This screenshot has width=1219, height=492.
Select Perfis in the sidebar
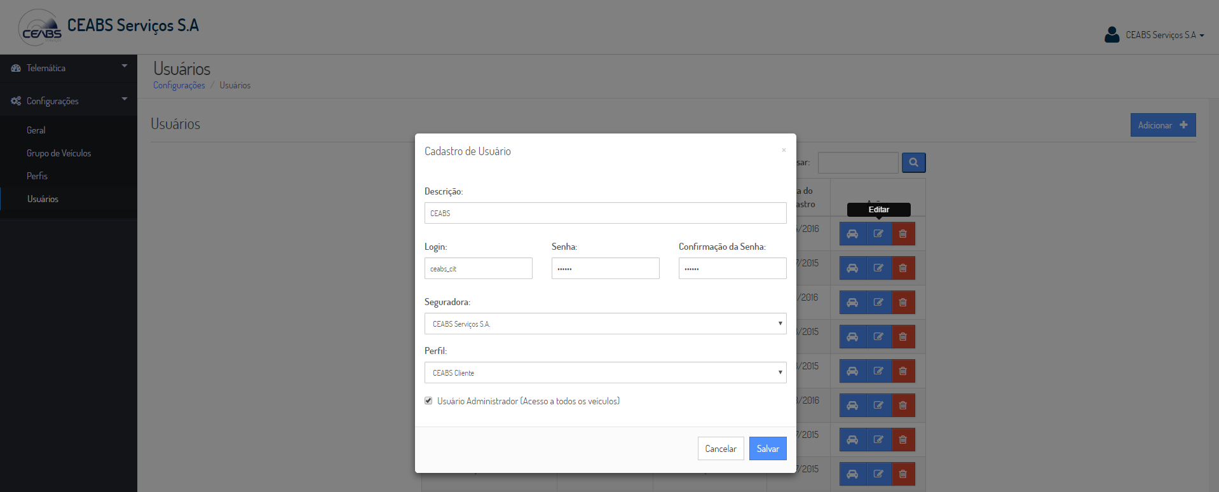37,176
